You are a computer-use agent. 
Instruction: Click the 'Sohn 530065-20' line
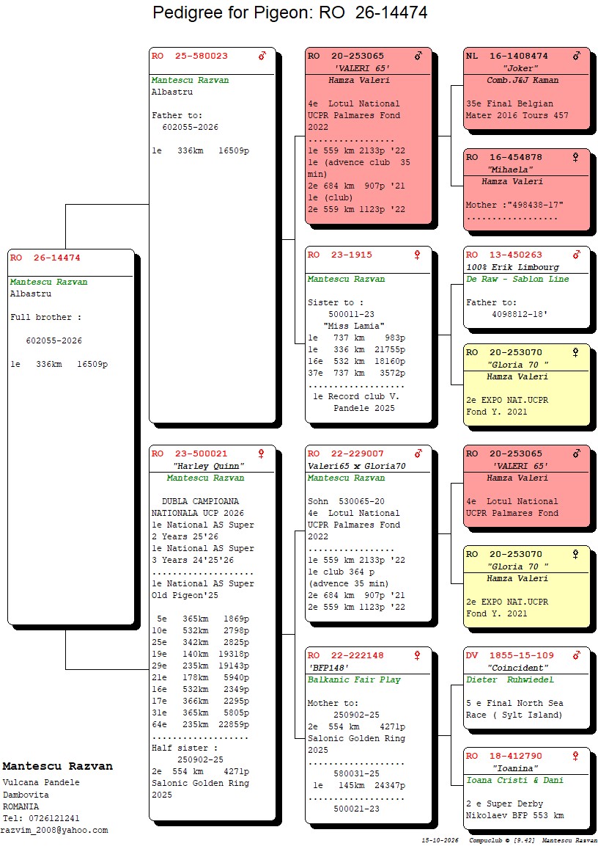coord(346,501)
